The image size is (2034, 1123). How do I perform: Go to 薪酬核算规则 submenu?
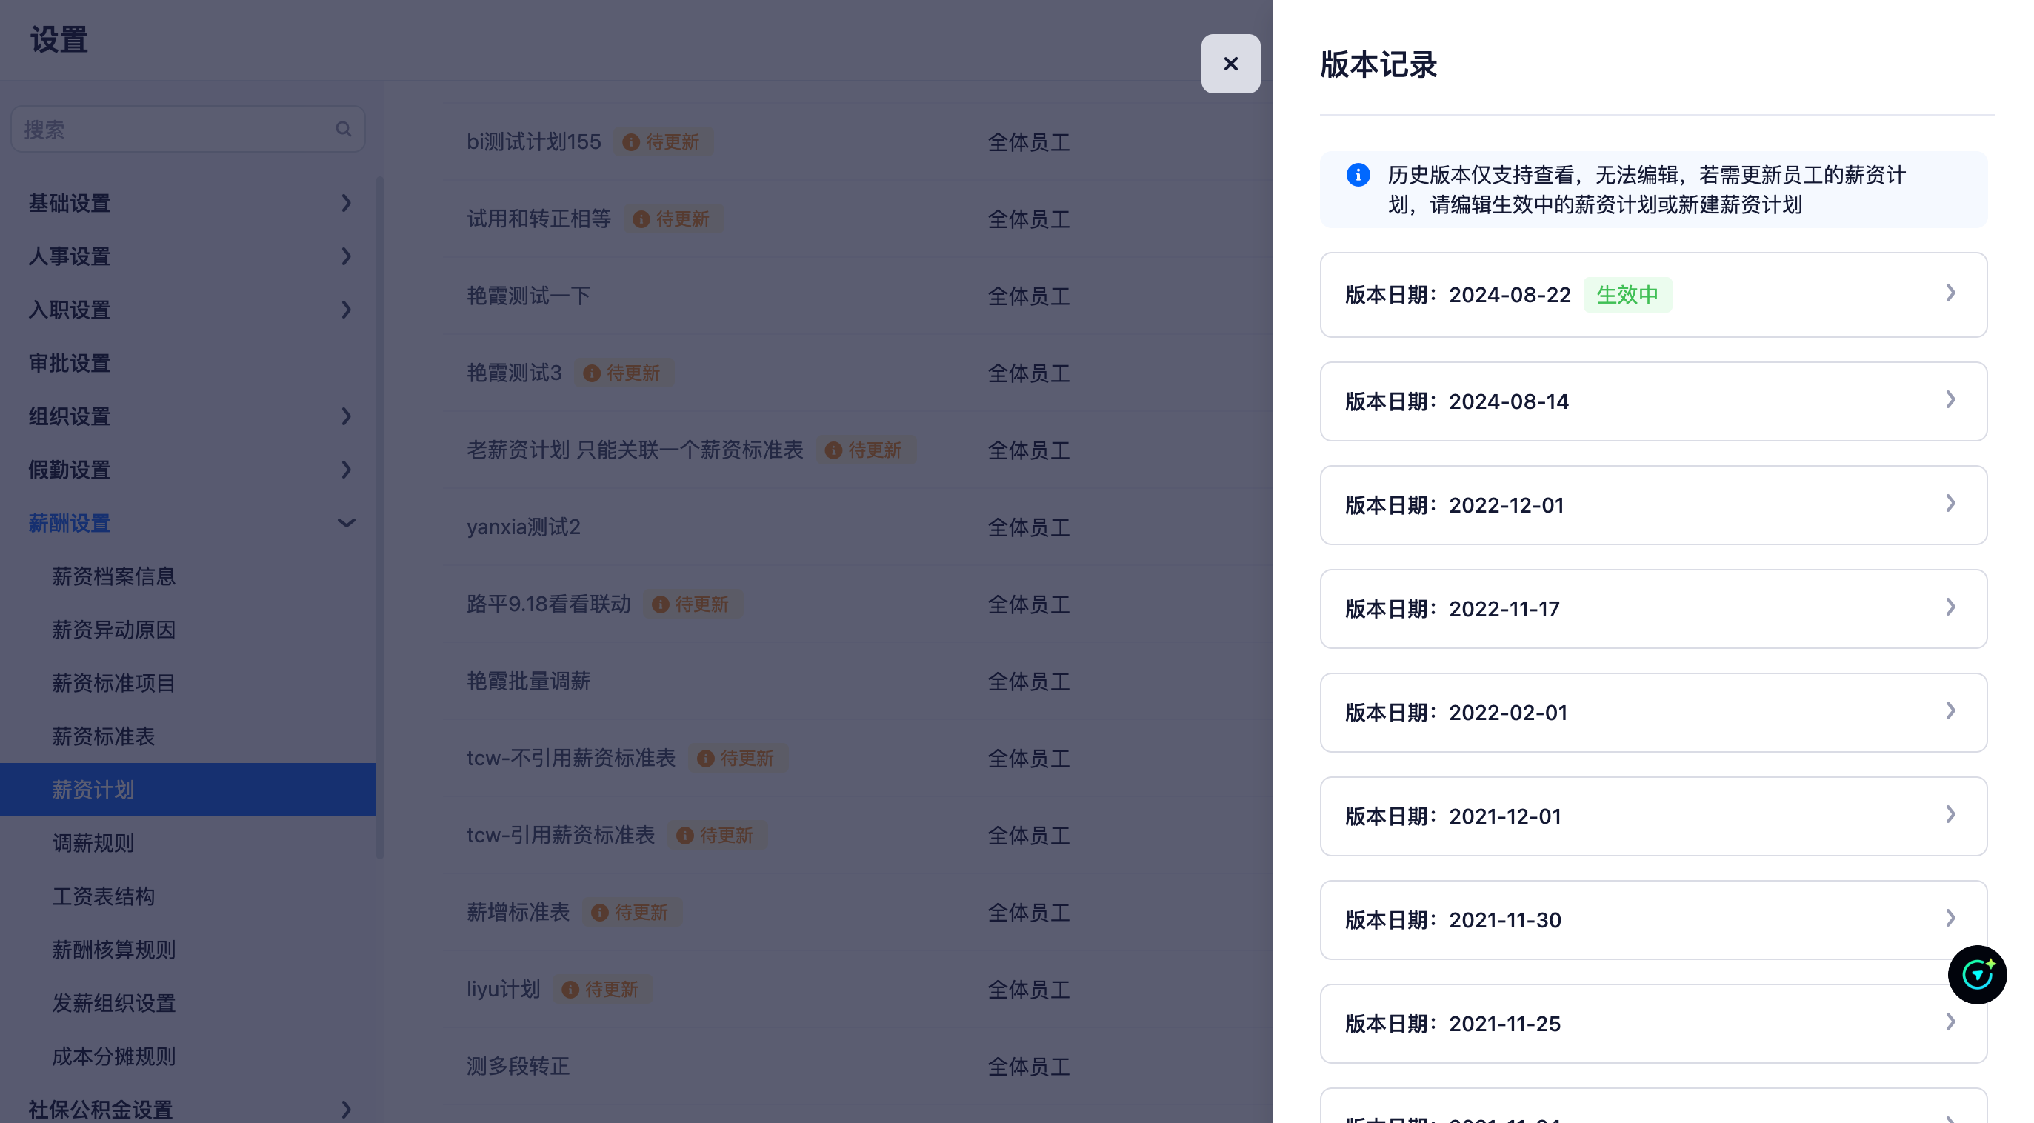click(x=188, y=949)
